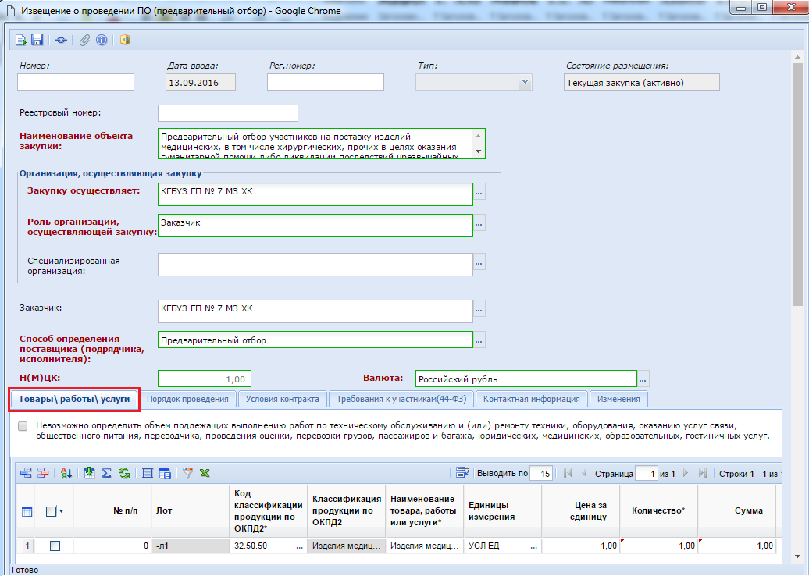The image size is (809, 576).
Task: Open the 'Контактная информация' tab
Action: tap(532, 399)
